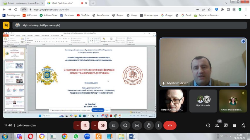
Task: Click the red leave call button
Action: (170, 125)
